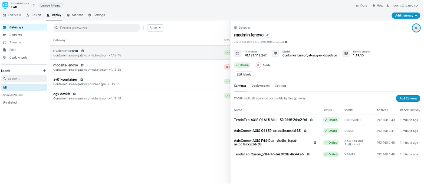Open TendaTec-AXIS Q1615 Mk II camera
The height and width of the screenshot is (184, 424).
click(x=270, y=120)
